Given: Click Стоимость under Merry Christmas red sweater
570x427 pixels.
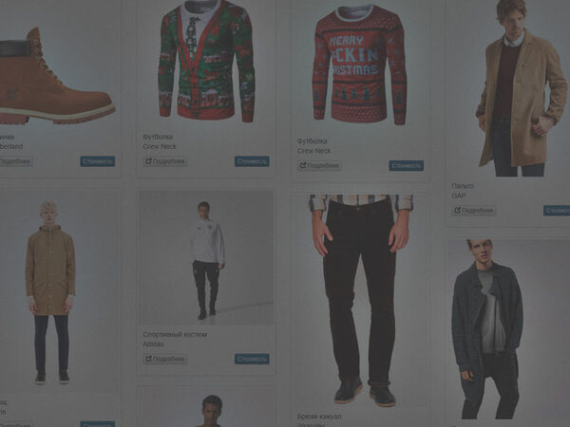Looking at the screenshot, I should point(406,165).
